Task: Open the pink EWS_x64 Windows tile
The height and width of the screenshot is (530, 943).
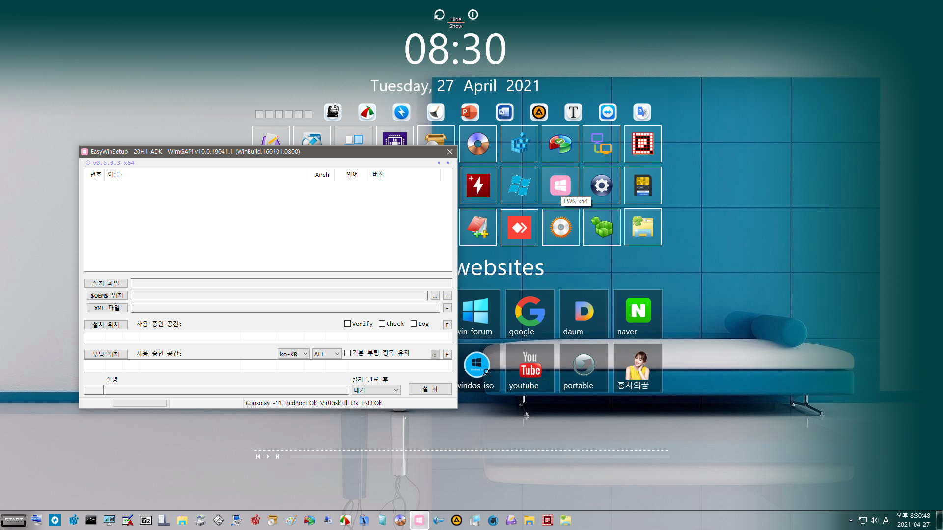Action: point(560,185)
